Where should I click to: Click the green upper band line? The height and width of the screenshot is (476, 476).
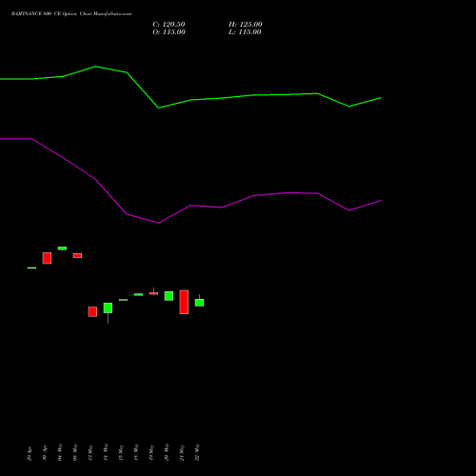(x=190, y=100)
